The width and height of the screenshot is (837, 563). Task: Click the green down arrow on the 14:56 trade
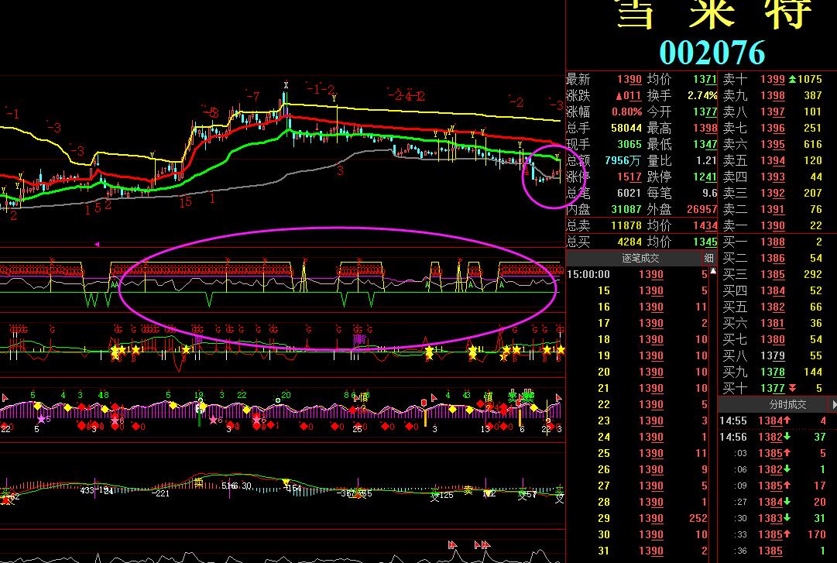pos(787,437)
